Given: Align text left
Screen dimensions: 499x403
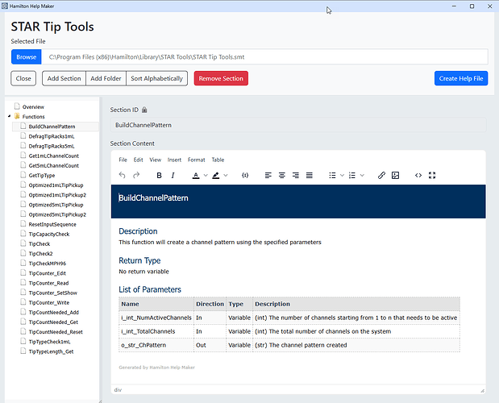Looking at the screenshot, I should [x=268, y=175].
